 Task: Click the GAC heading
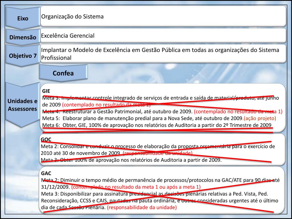click(46, 173)
